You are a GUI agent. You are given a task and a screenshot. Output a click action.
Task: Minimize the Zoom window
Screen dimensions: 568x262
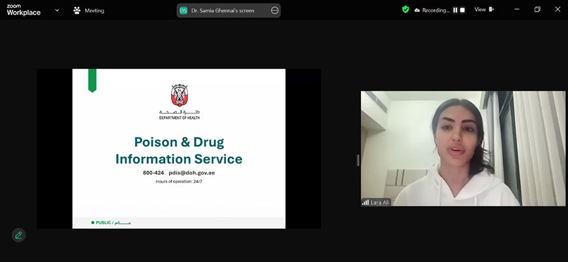coord(517,10)
